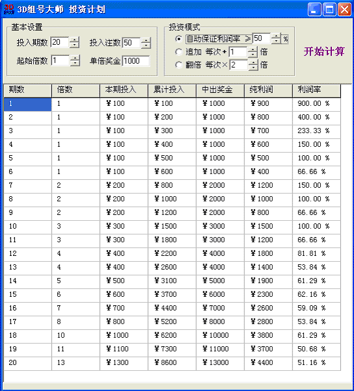Select the 自动保证利润率 radio option
Screen dimensions: 354x391
(179, 39)
